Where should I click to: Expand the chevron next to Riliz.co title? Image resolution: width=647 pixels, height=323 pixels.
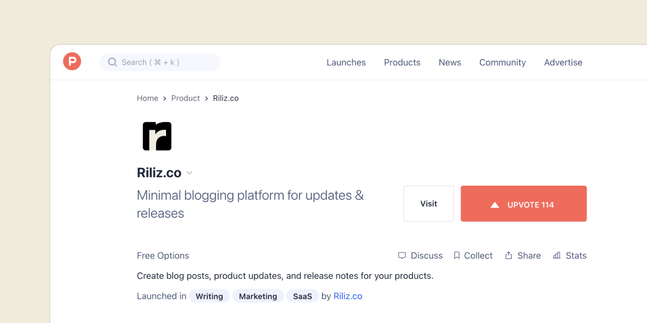pyautogui.click(x=189, y=173)
